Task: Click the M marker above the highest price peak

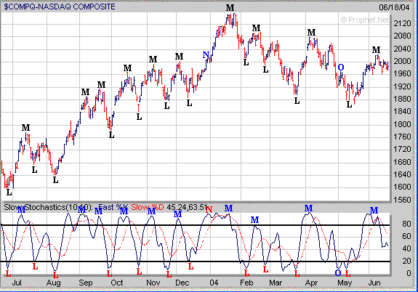Action: pos(230,8)
